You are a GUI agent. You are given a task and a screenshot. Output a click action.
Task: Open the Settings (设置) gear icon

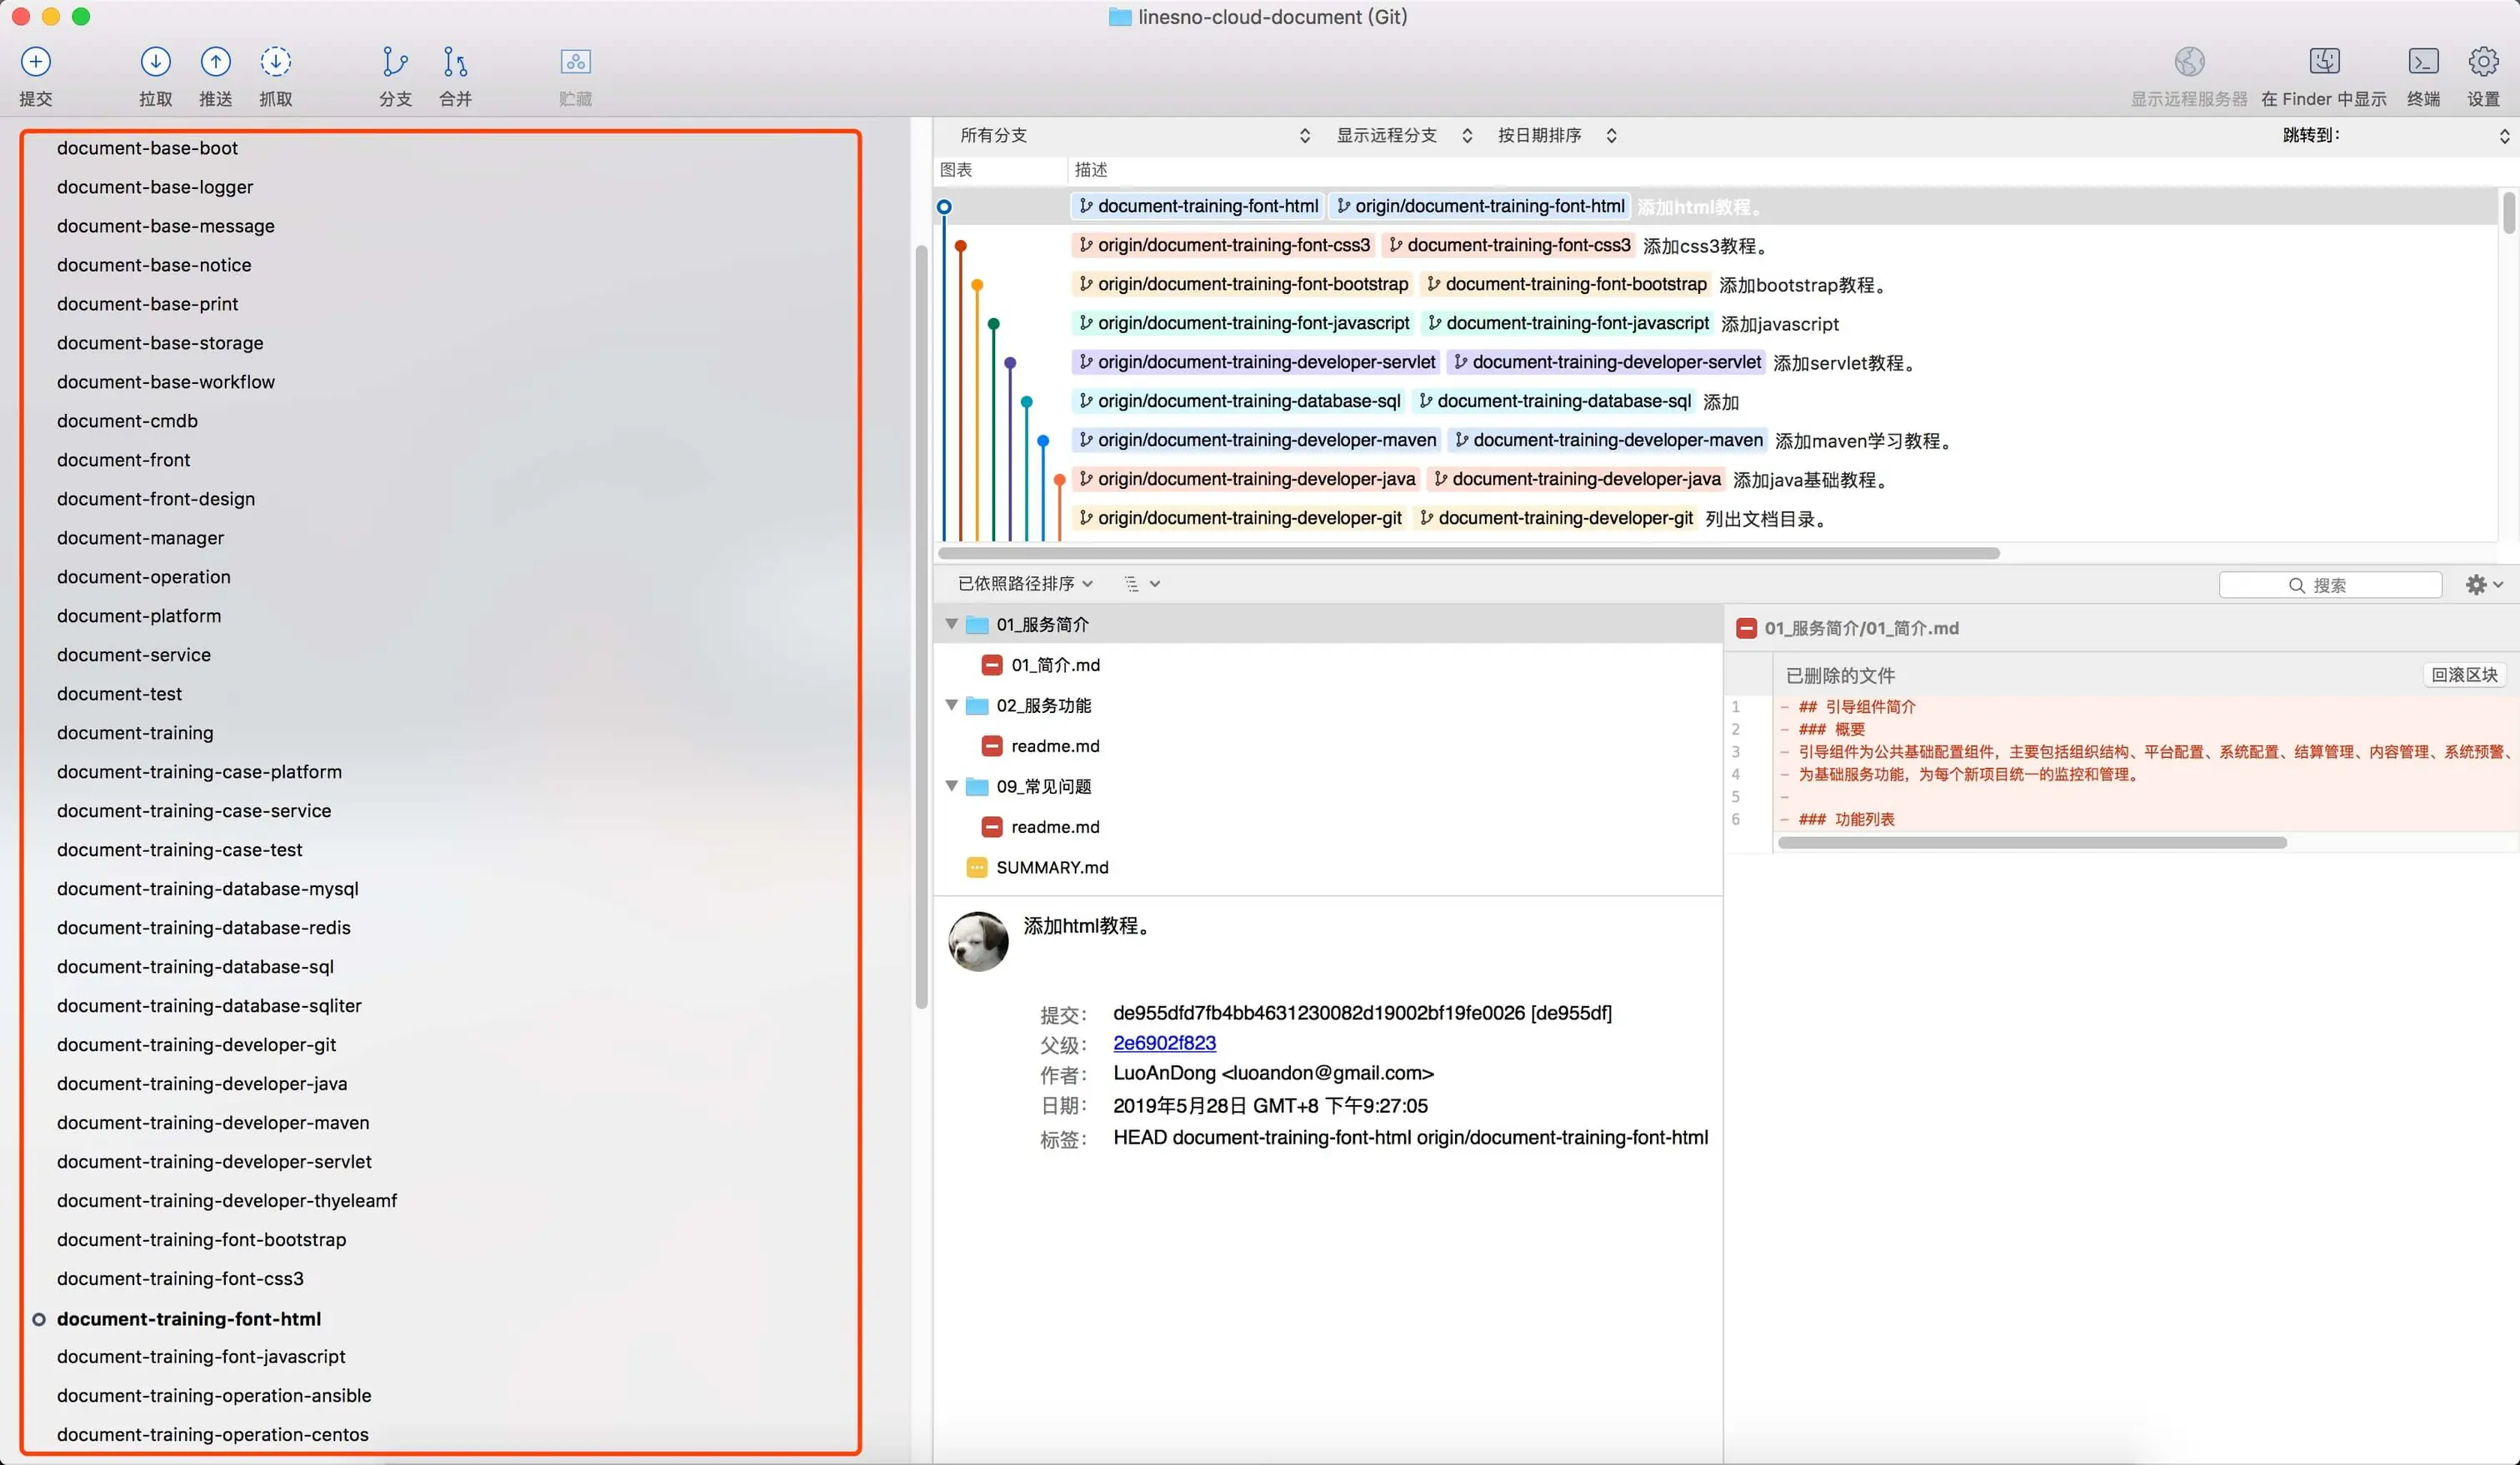coord(2483,62)
